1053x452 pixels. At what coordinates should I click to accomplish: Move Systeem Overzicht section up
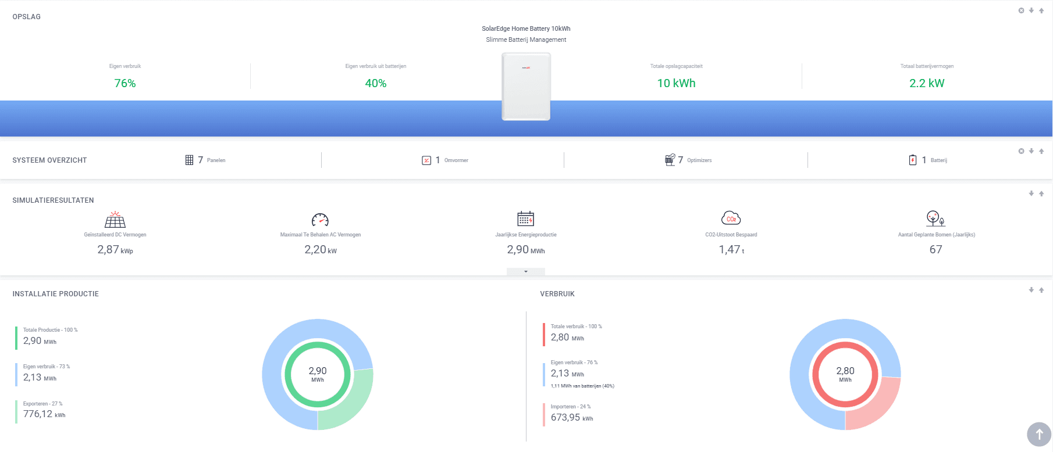coord(1041,151)
